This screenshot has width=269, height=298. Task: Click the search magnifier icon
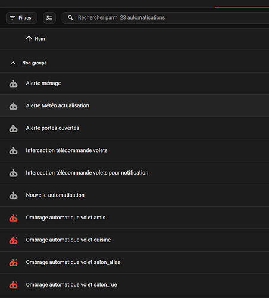coord(70,18)
